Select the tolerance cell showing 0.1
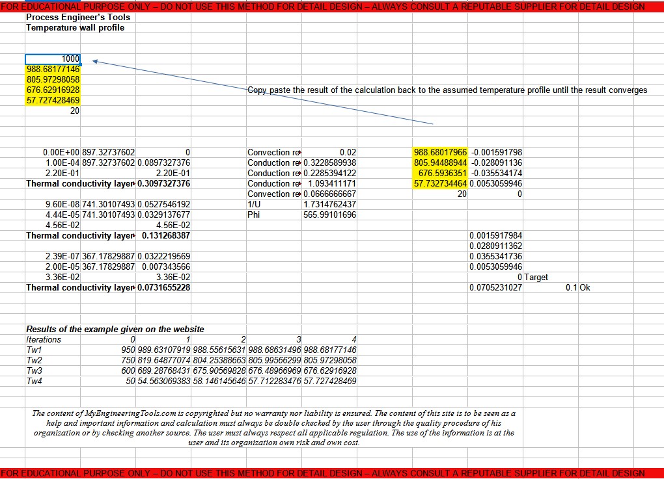Image resolution: width=664 pixels, height=479 pixels. point(570,287)
